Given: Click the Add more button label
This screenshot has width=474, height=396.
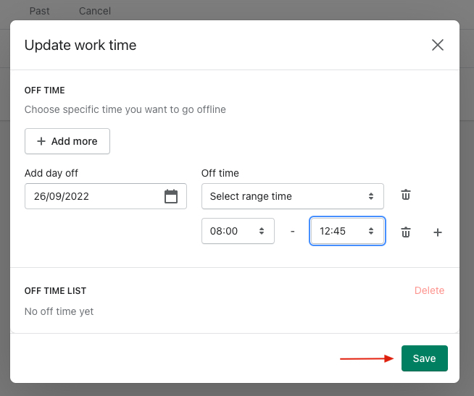Looking at the screenshot, I should point(74,141).
